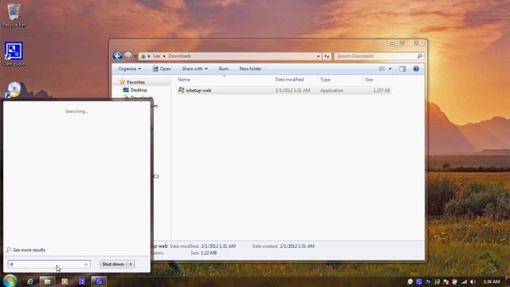Open the Recycle Bin desktop icon
510x287 pixels.
coord(14,15)
